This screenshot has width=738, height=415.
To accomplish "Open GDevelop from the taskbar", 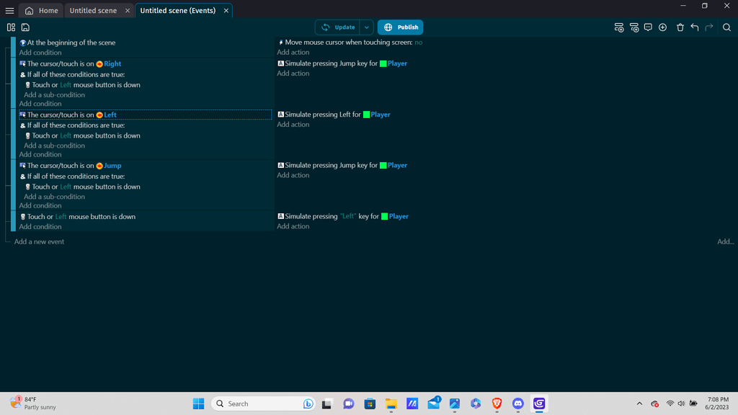I will coord(539,403).
